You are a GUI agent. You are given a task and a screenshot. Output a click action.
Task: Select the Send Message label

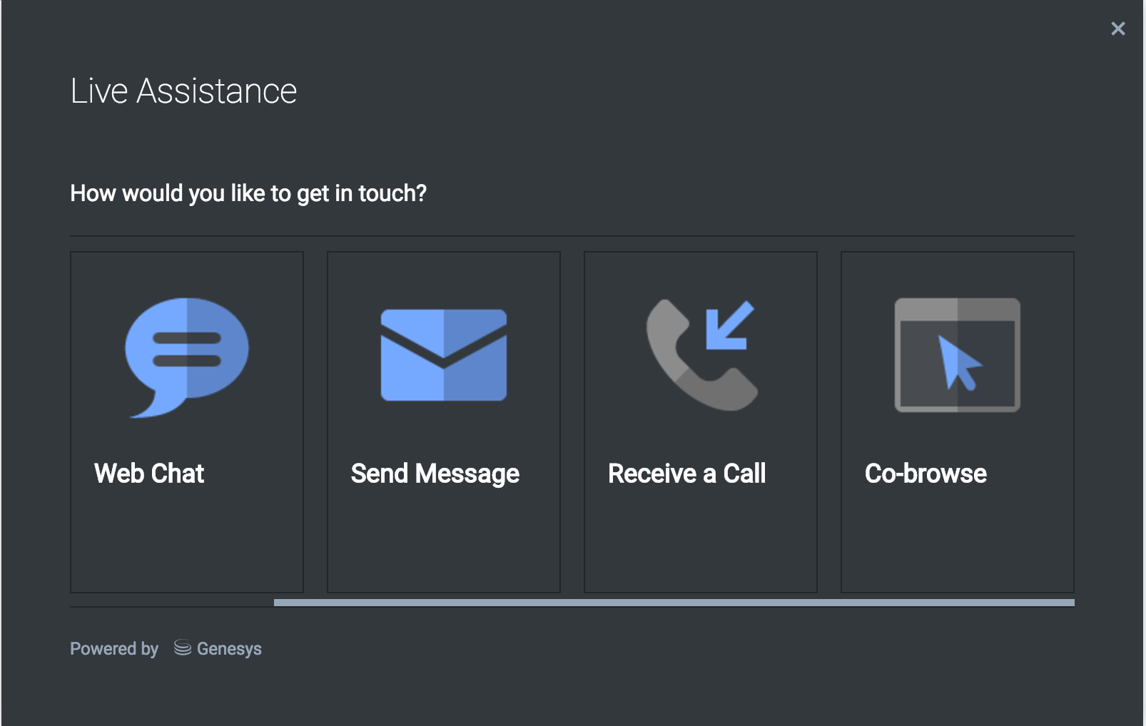click(435, 474)
